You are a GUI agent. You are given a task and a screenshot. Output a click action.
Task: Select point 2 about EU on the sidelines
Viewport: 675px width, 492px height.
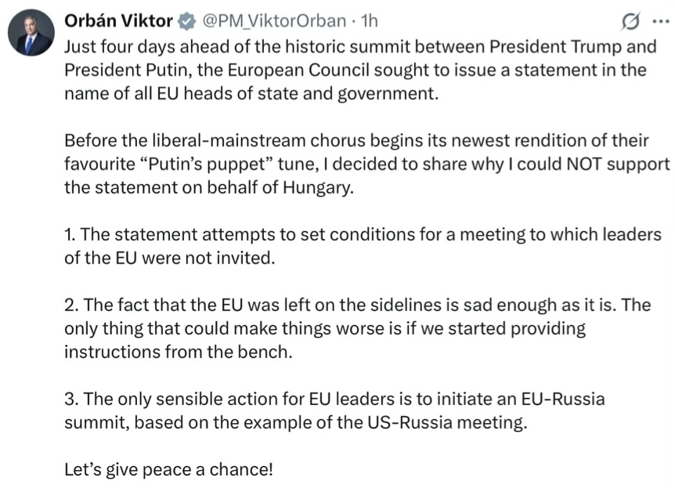(x=357, y=328)
